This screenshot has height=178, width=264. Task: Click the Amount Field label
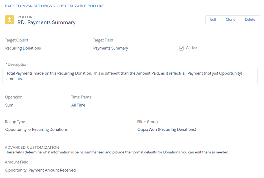tap(17, 162)
